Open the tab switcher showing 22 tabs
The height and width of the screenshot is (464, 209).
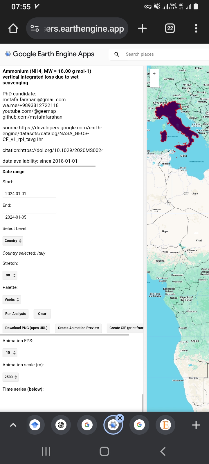(170, 28)
